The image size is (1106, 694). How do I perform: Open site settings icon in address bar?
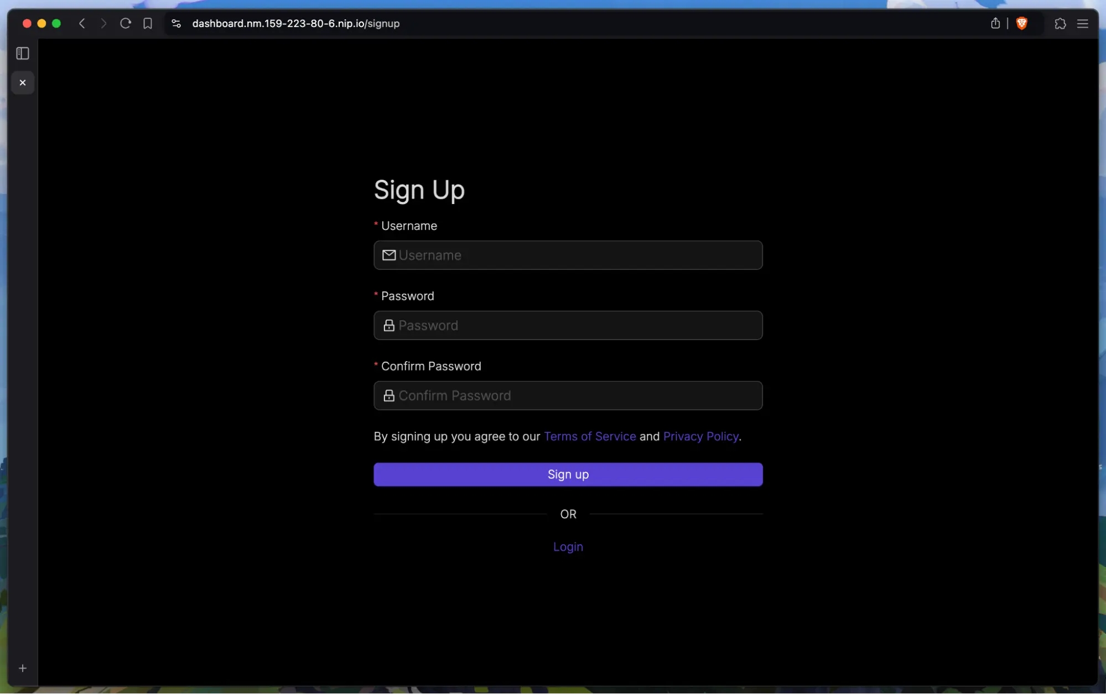click(176, 23)
